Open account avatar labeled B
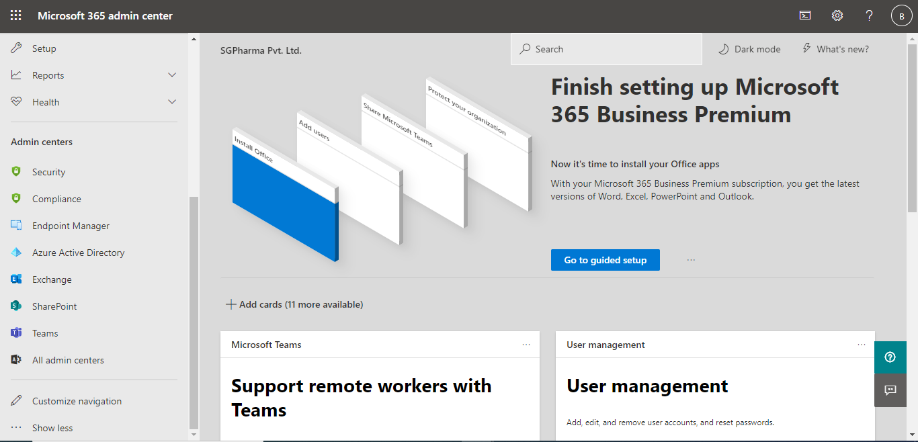The width and height of the screenshot is (918, 442). [902, 16]
